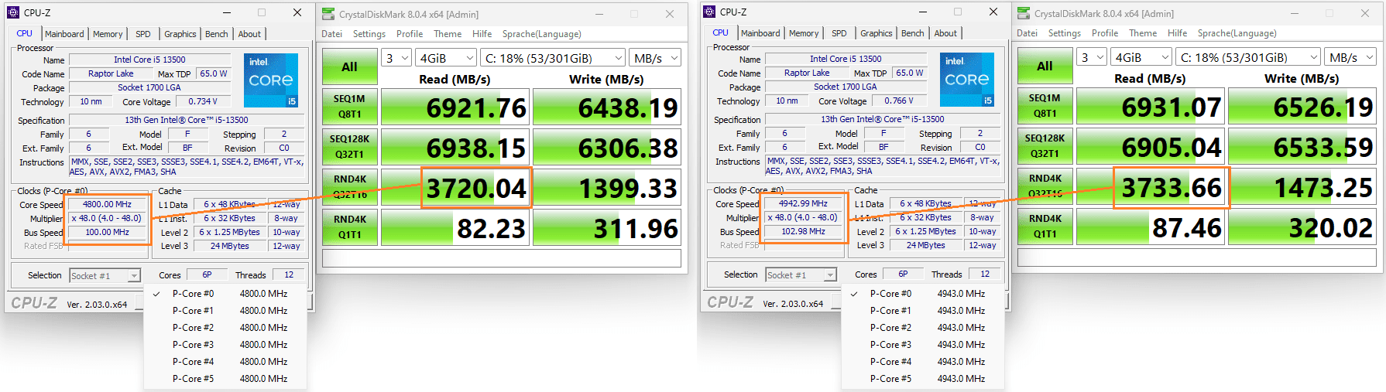Click the 320.02 write result bar

coord(1302,227)
